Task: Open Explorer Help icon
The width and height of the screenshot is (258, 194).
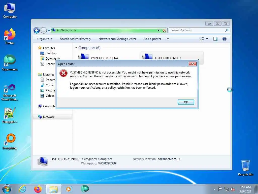Action: pyautogui.click(x=224, y=39)
